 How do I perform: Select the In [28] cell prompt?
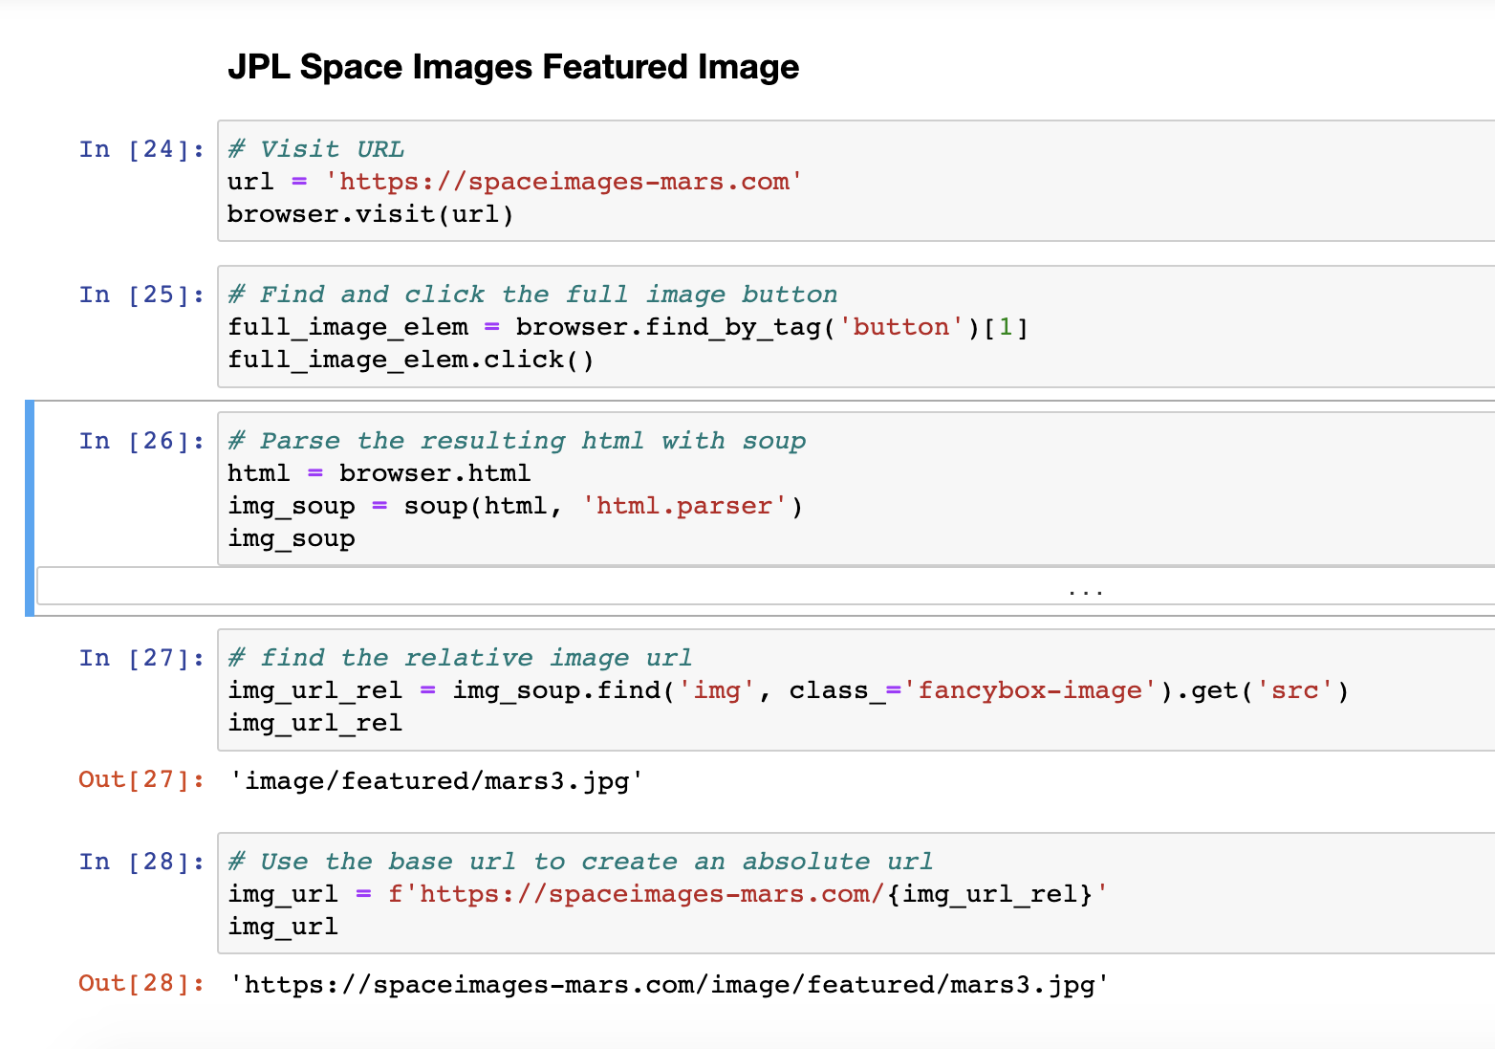click(141, 862)
